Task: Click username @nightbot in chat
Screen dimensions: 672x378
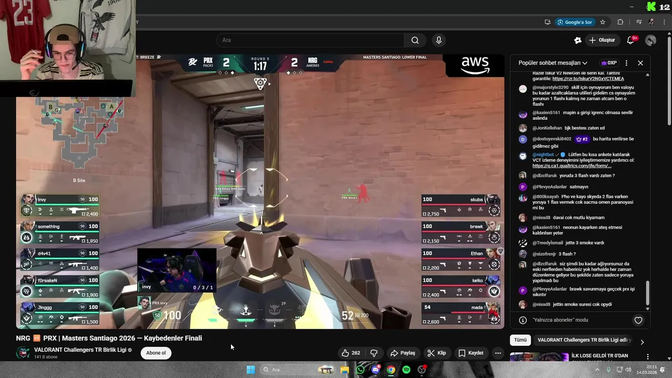Action: tap(543, 155)
